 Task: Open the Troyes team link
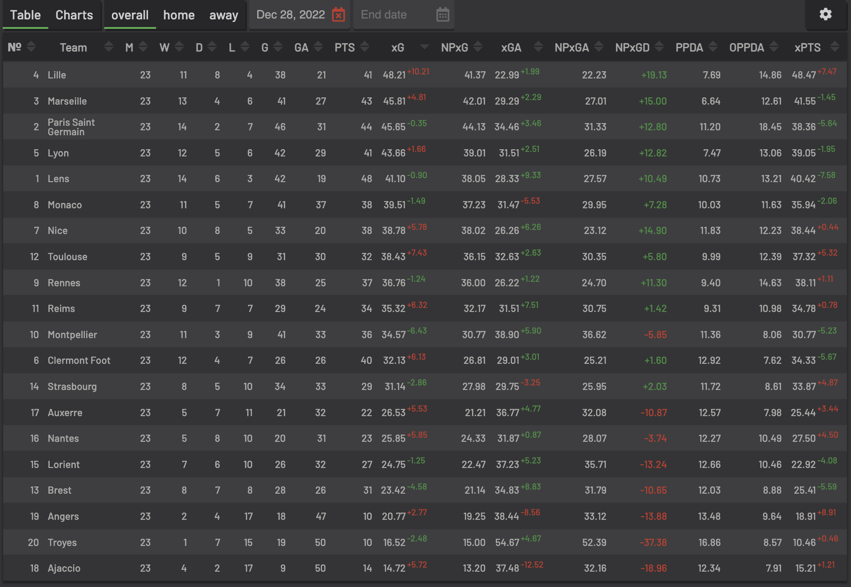coord(62,542)
